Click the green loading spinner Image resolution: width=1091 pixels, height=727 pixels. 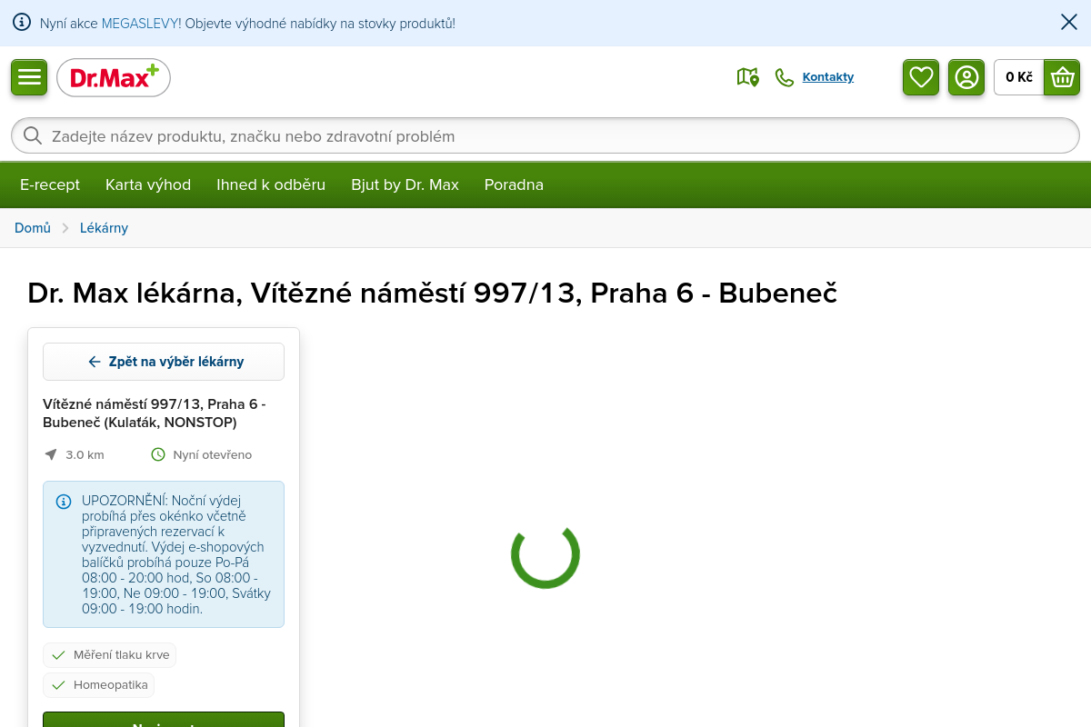pyautogui.click(x=545, y=554)
